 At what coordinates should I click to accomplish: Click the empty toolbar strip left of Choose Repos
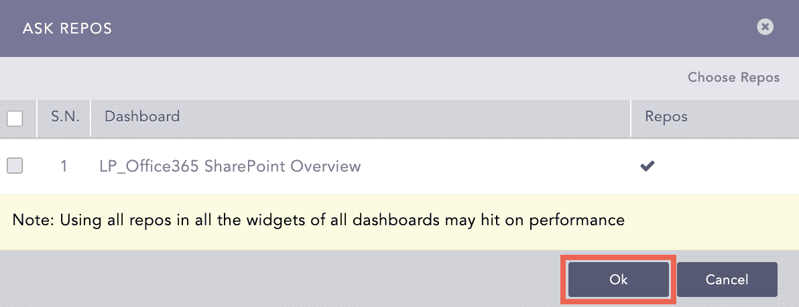point(335,78)
